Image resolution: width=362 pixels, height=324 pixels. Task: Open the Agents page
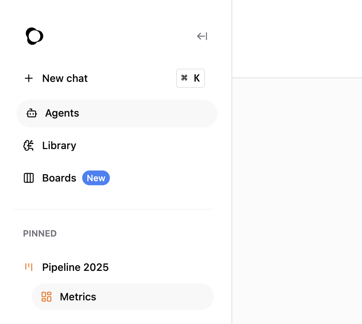62,113
